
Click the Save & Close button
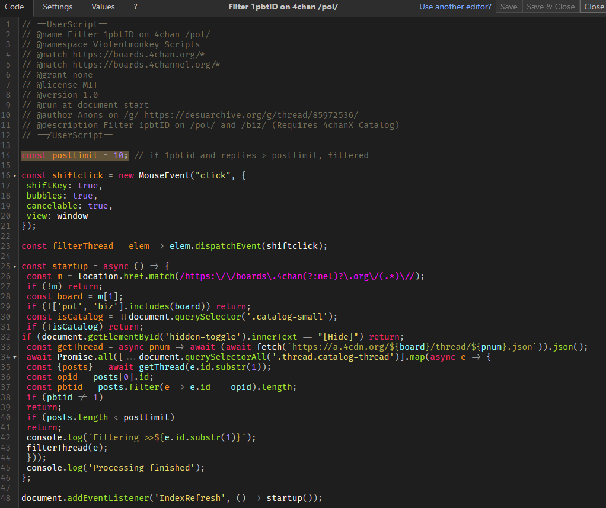(x=551, y=7)
